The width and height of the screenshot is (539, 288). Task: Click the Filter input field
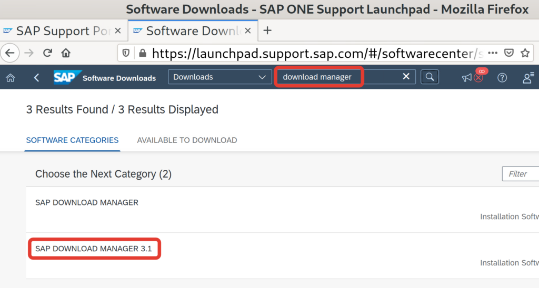pos(520,174)
